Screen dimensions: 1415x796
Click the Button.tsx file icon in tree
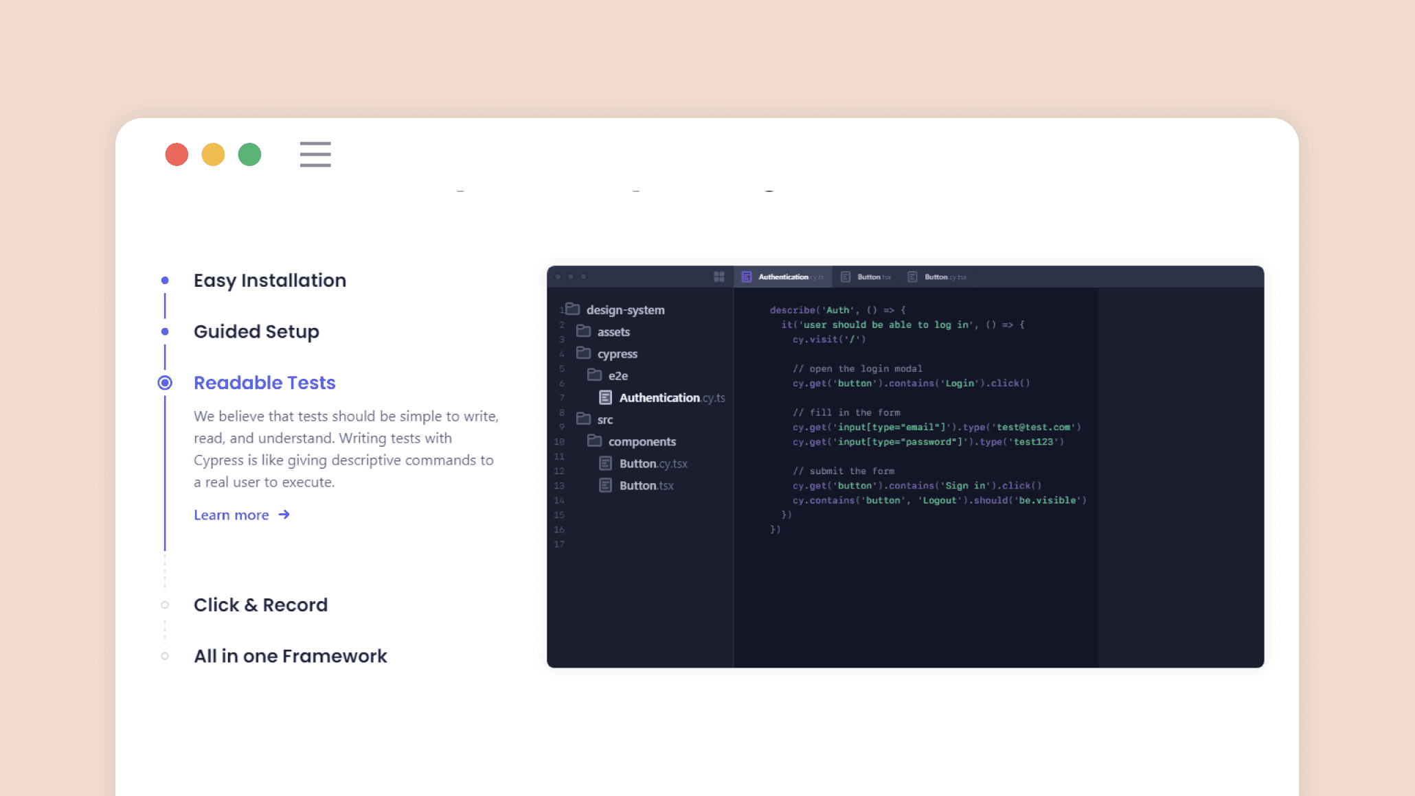click(606, 485)
